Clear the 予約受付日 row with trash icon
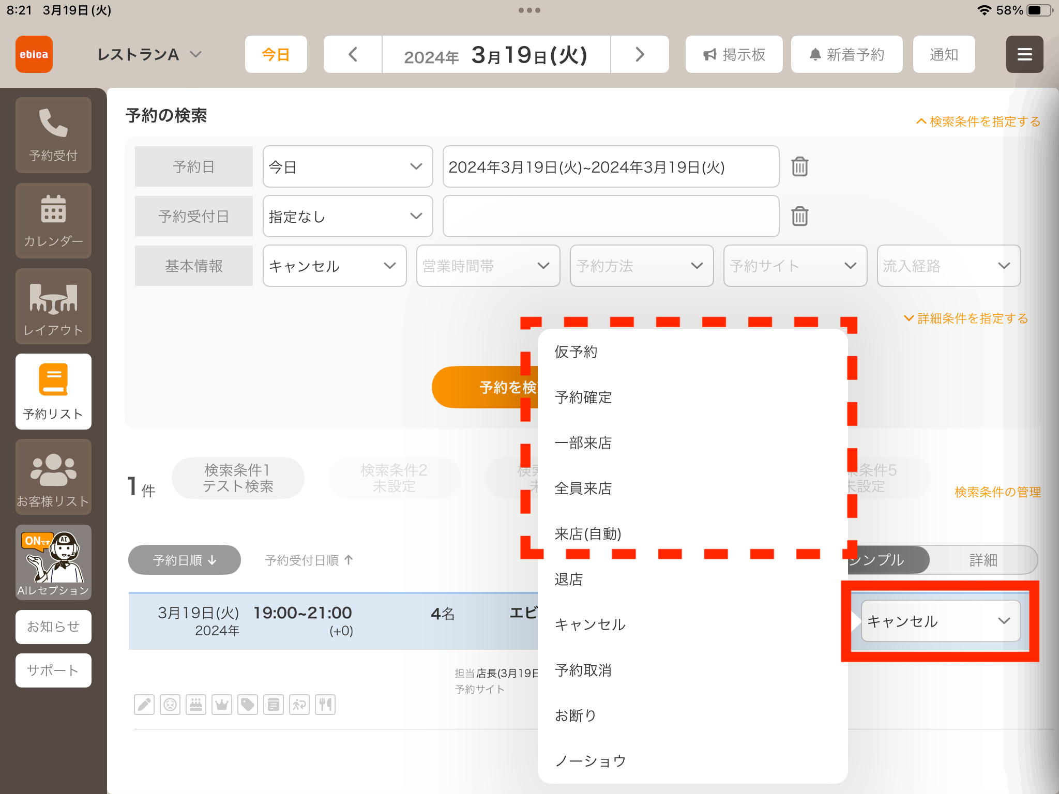1059x794 pixels. [799, 216]
